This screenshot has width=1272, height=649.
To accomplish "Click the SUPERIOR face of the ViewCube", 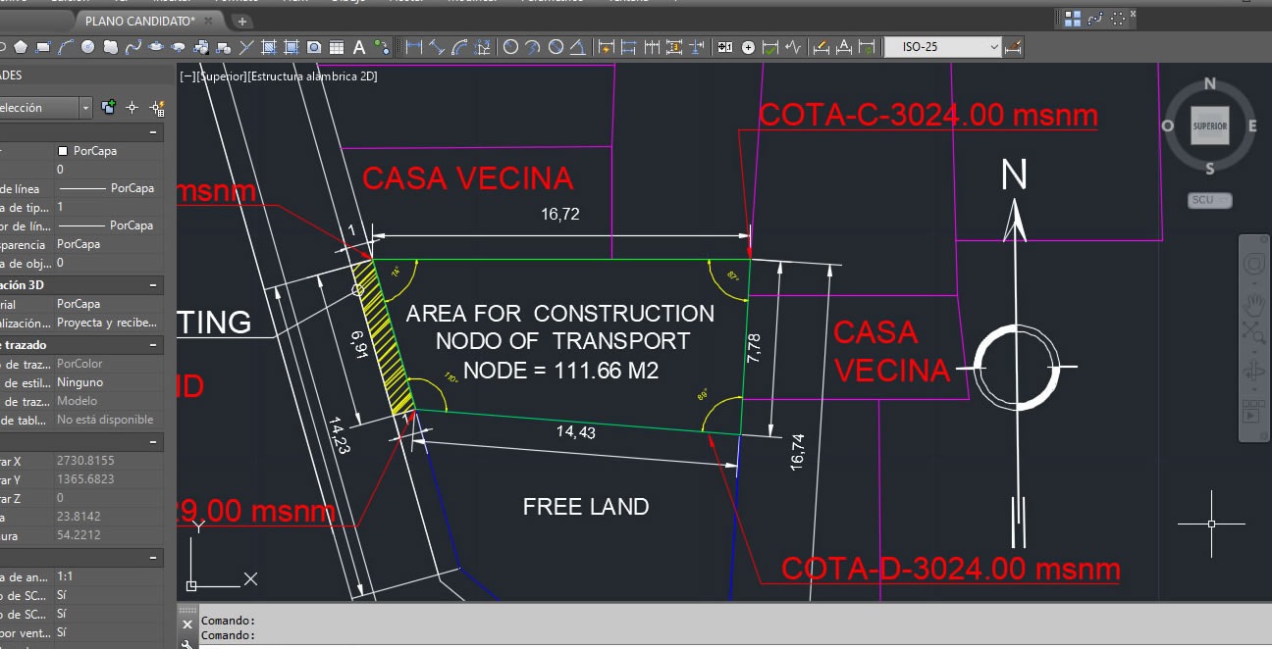I will 1209,125.
